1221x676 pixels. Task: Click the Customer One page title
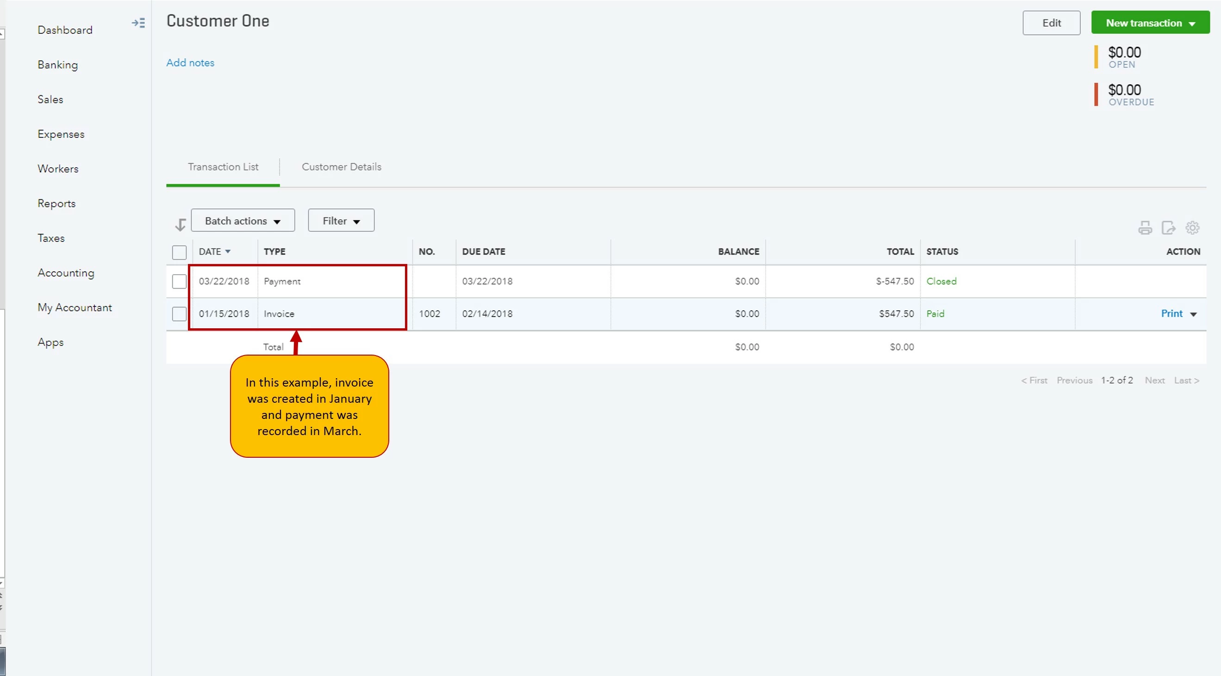click(x=218, y=21)
